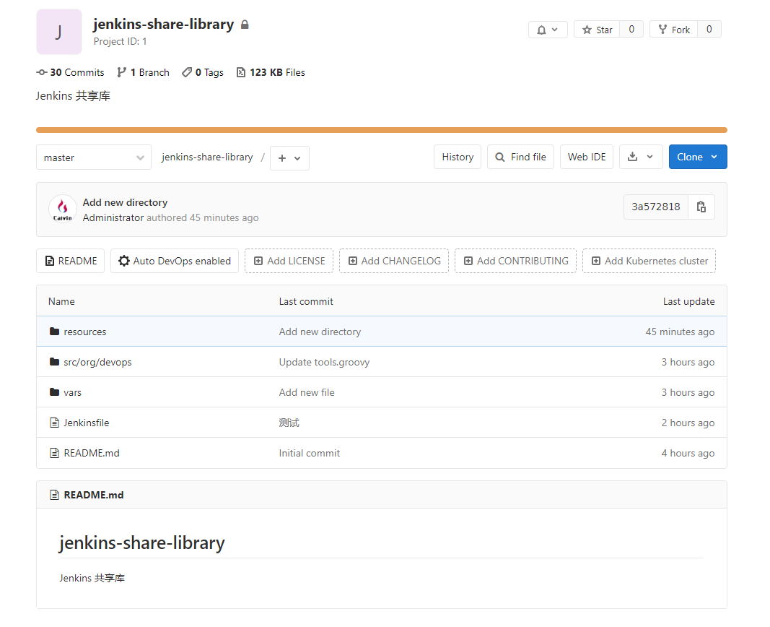Image resolution: width=770 pixels, height=627 pixels.
Task: Open the vars folder
Action: [73, 393]
